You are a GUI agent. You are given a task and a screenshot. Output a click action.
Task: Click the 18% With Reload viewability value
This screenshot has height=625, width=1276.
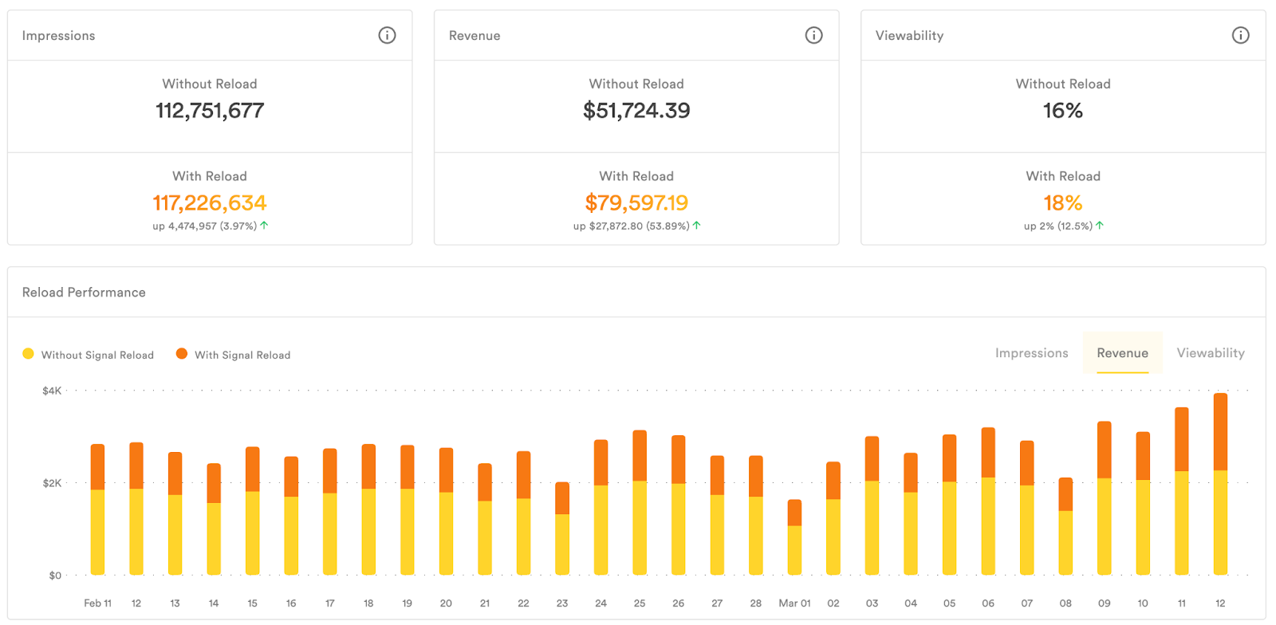[1063, 203]
